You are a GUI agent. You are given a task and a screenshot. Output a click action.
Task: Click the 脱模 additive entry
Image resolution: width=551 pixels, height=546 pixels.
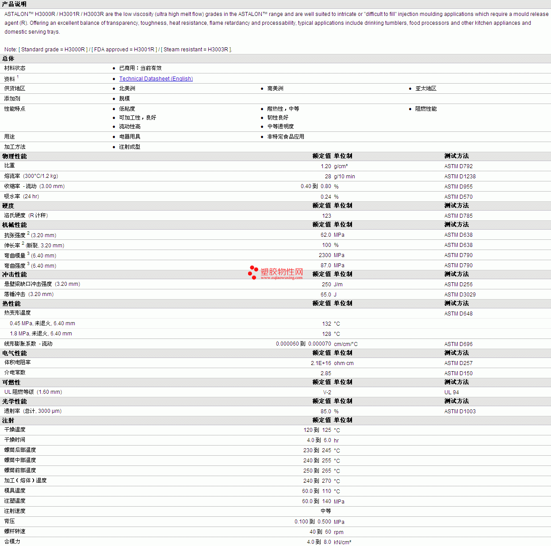125,99
